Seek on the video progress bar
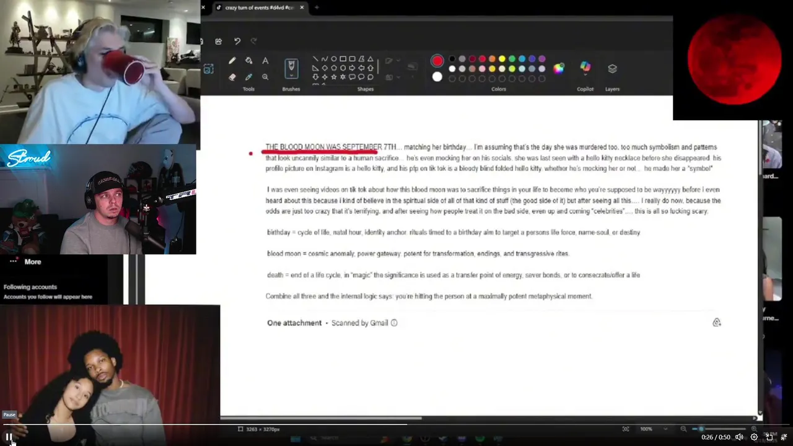This screenshot has height=446, width=793. (396, 425)
